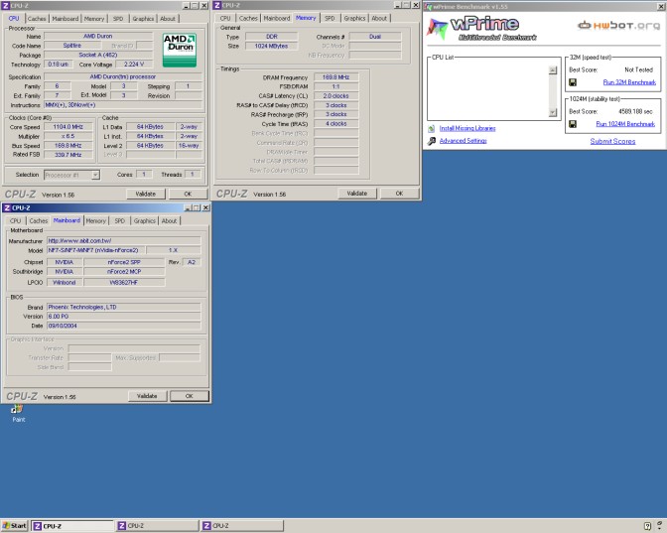Click the Run 1024M Benchmark link
The height and width of the screenshot is (533, 667).
coord(625,124)
